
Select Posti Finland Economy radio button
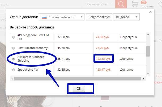14,48
